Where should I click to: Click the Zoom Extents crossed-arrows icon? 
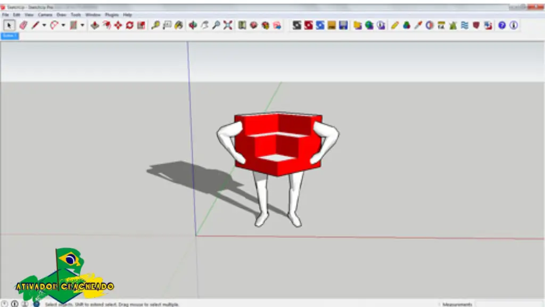228,25
